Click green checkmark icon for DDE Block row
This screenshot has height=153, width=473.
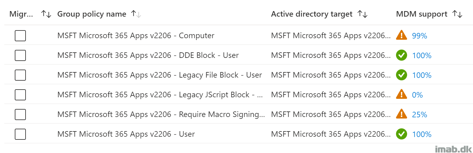tap(401, 55)
